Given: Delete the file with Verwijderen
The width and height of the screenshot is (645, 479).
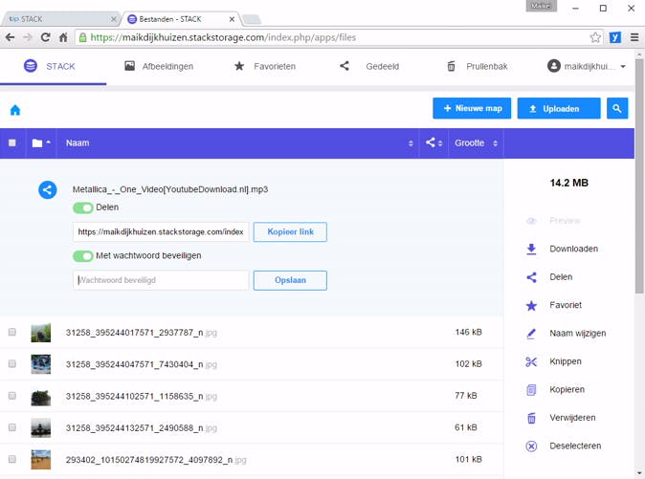Looking at the screenshot, I should click(572, 418).
